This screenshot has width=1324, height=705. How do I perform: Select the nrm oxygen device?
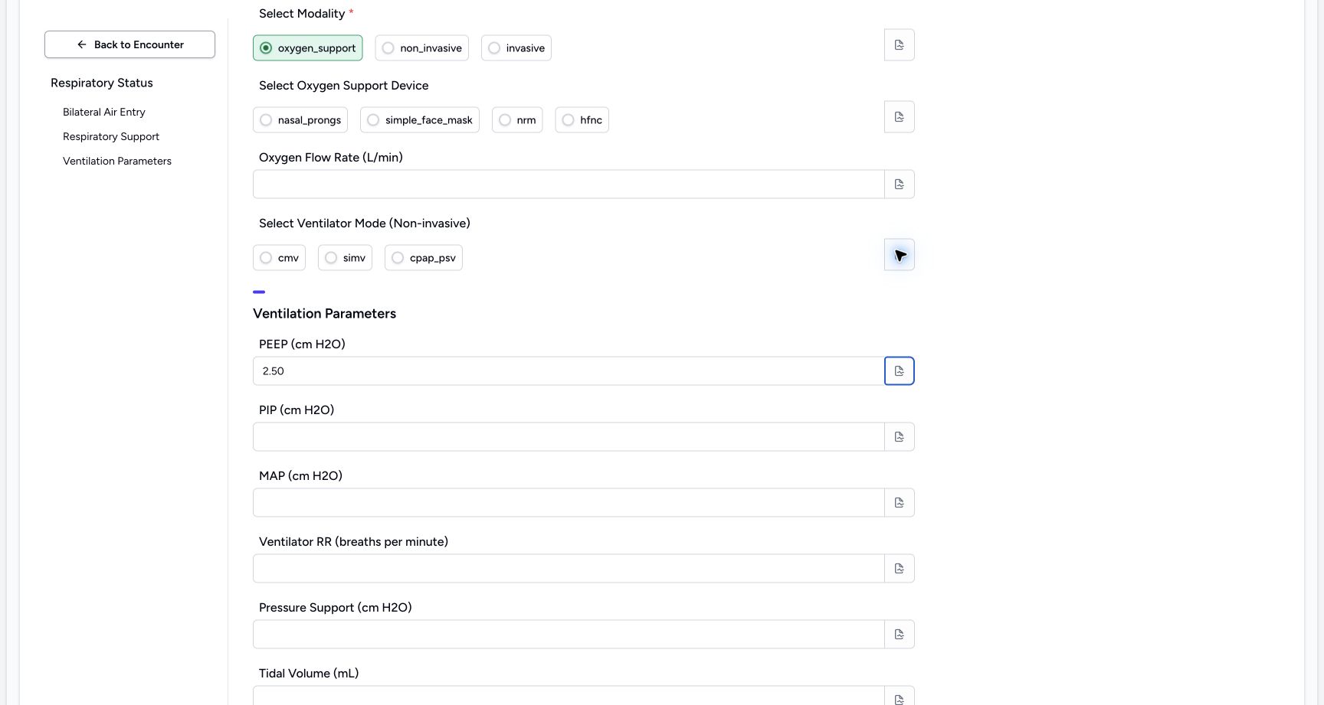[517, 120]
